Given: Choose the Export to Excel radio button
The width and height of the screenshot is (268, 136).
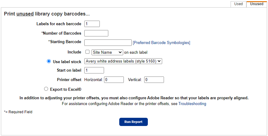Looking at the screenshot, I should click(46, 89).
